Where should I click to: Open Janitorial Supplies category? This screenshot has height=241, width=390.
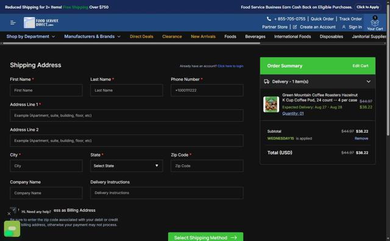(369, 37)
